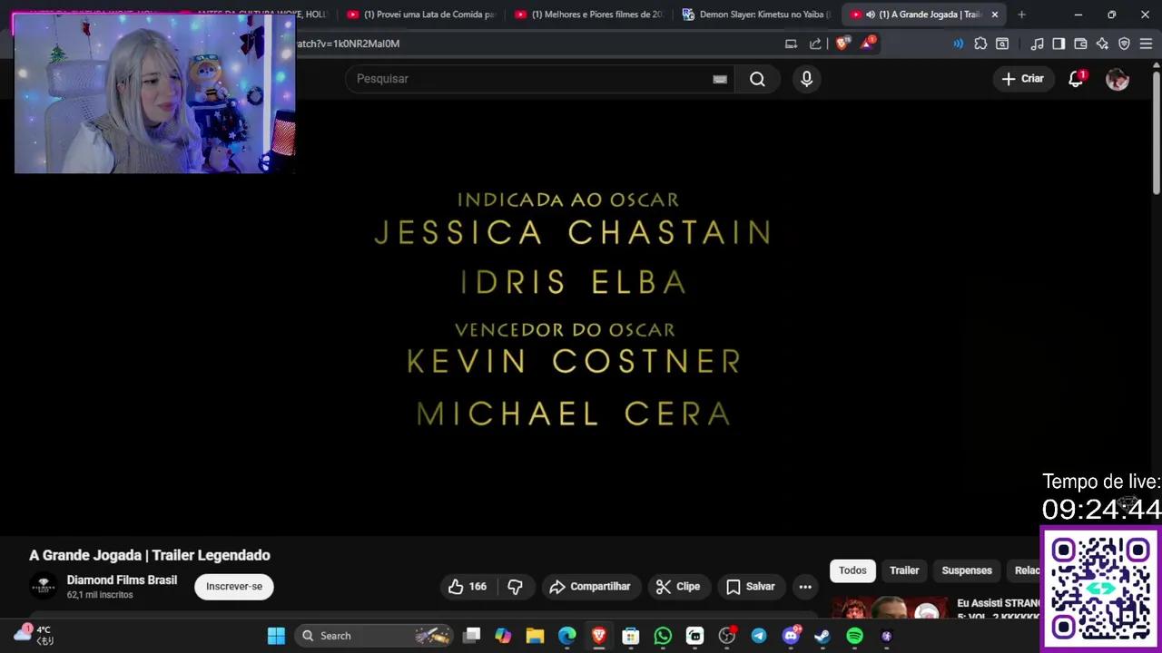Click the page search extension icon

[1002, 44]
